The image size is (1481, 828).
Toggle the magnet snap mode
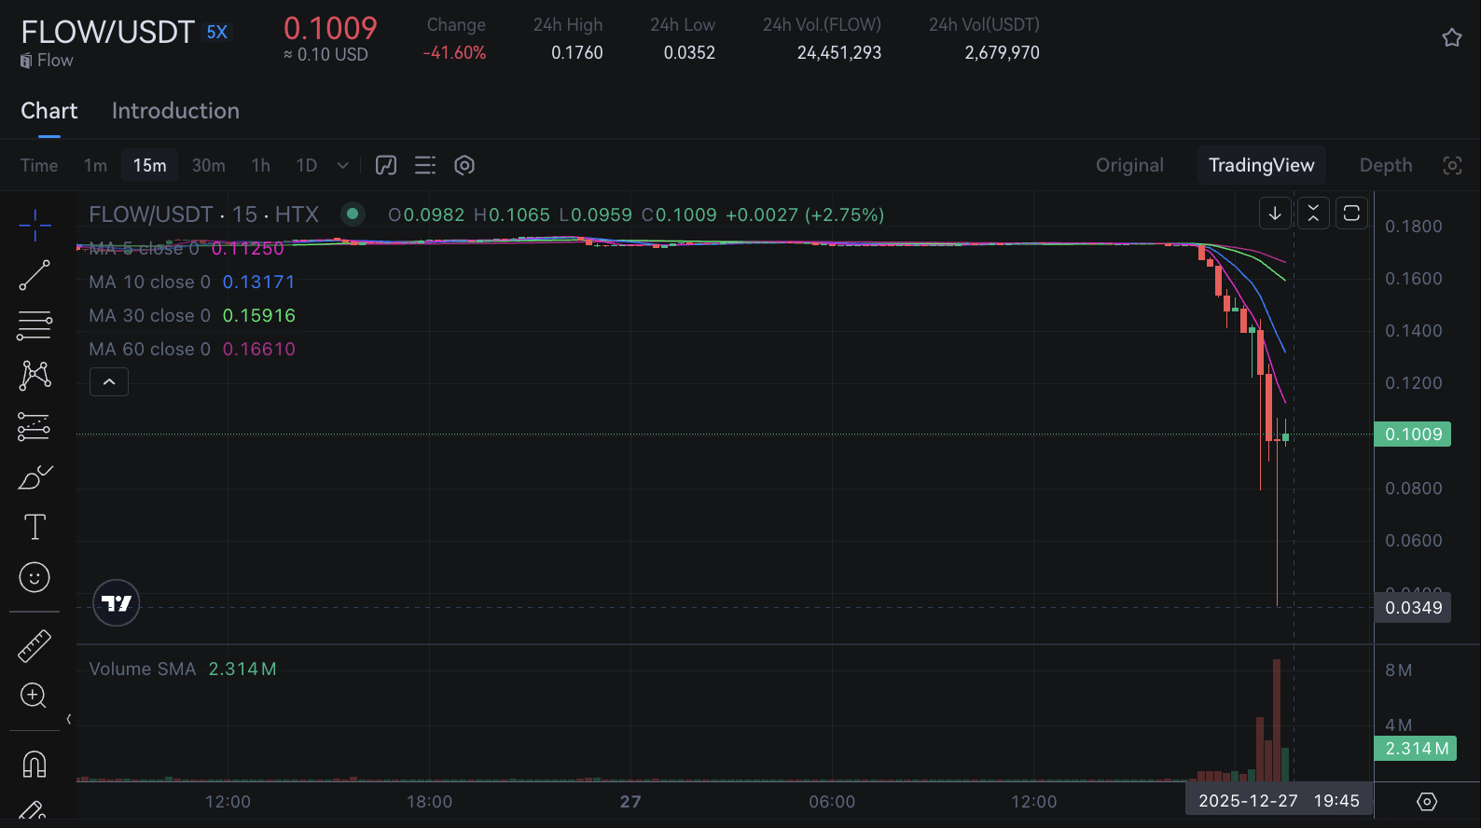(x=35, y=764)
